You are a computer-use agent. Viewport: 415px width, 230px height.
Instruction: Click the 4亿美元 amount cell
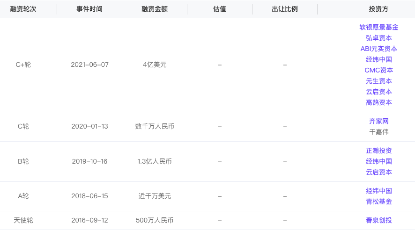[155, 65]
